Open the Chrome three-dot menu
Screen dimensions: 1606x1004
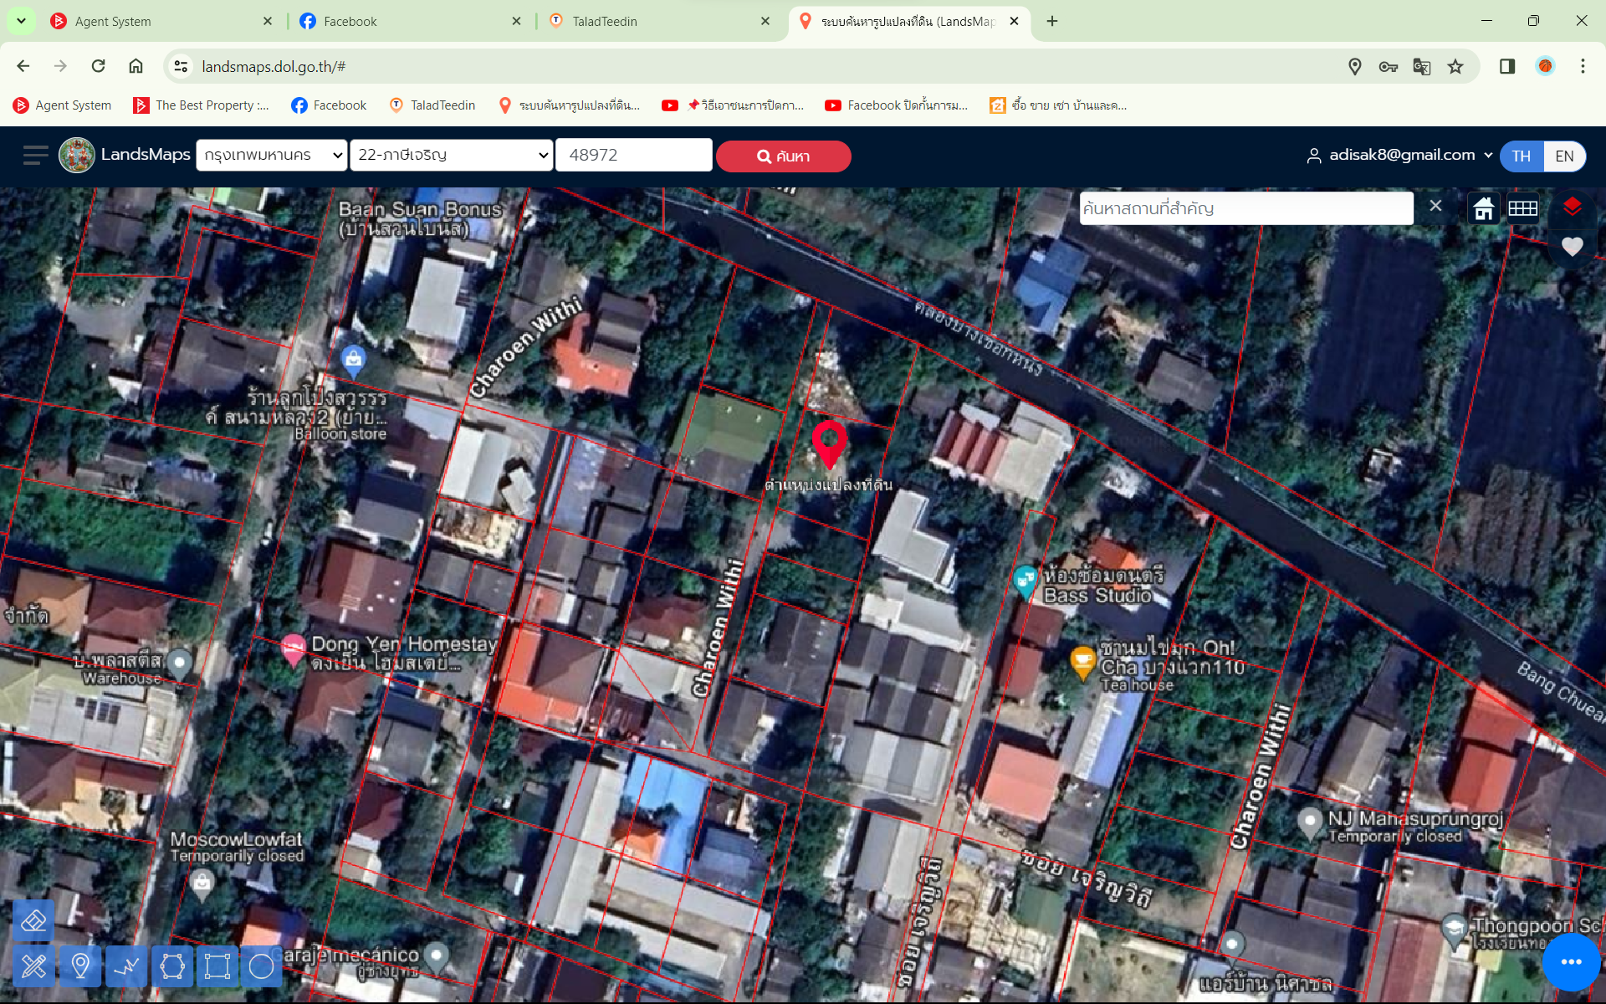pyautogui.click(x=1583, y=66)
